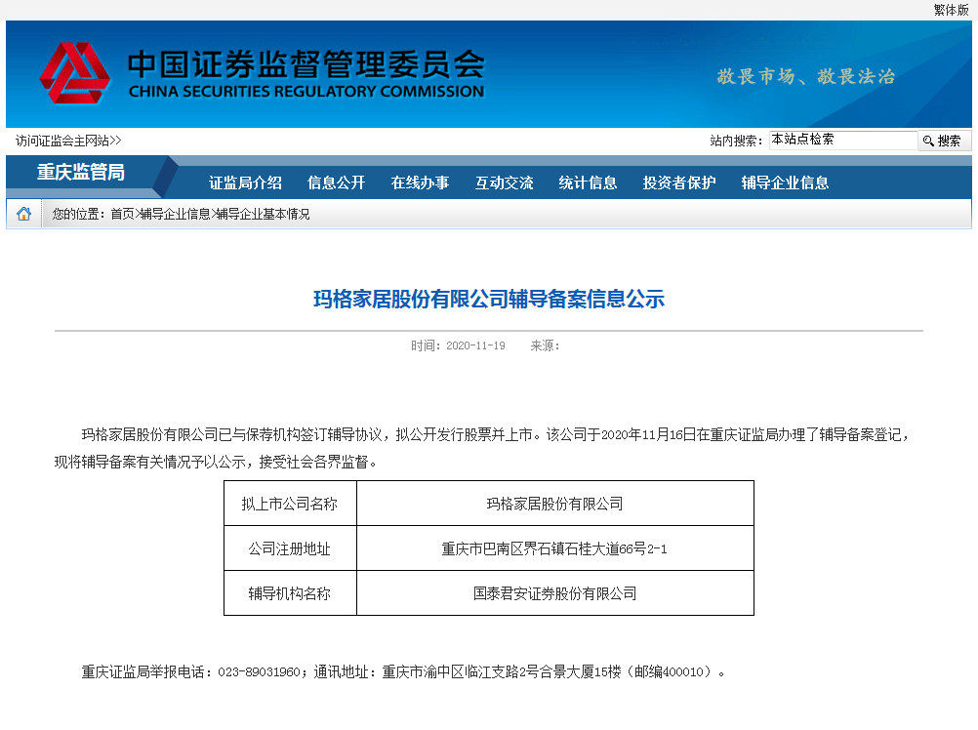Open the 投资者保护 menu item
This screenshot has height=730, width=978.
pos(679,182)
